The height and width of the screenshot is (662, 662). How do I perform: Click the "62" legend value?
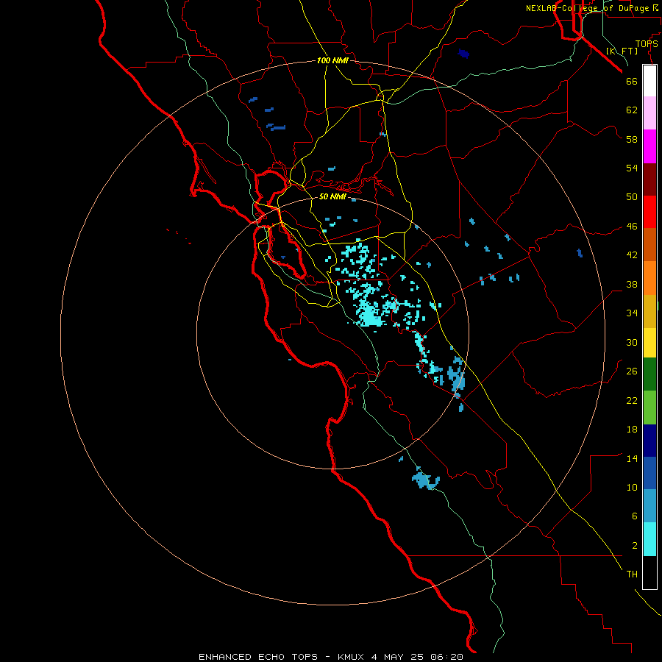[x=632, y=110]
